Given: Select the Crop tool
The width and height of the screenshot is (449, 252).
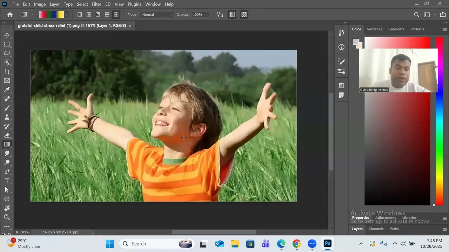Looking at the screenshot, I should 7,72.
